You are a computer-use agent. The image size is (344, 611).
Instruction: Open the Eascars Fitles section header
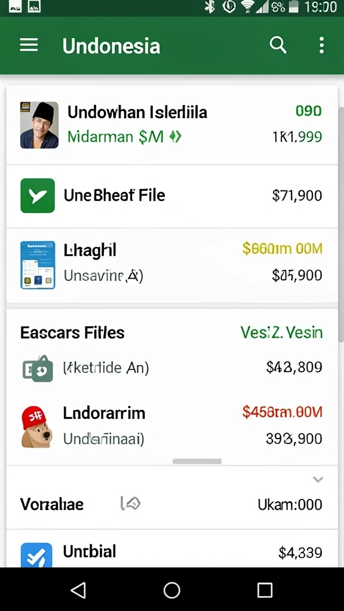tap(72, 333)
